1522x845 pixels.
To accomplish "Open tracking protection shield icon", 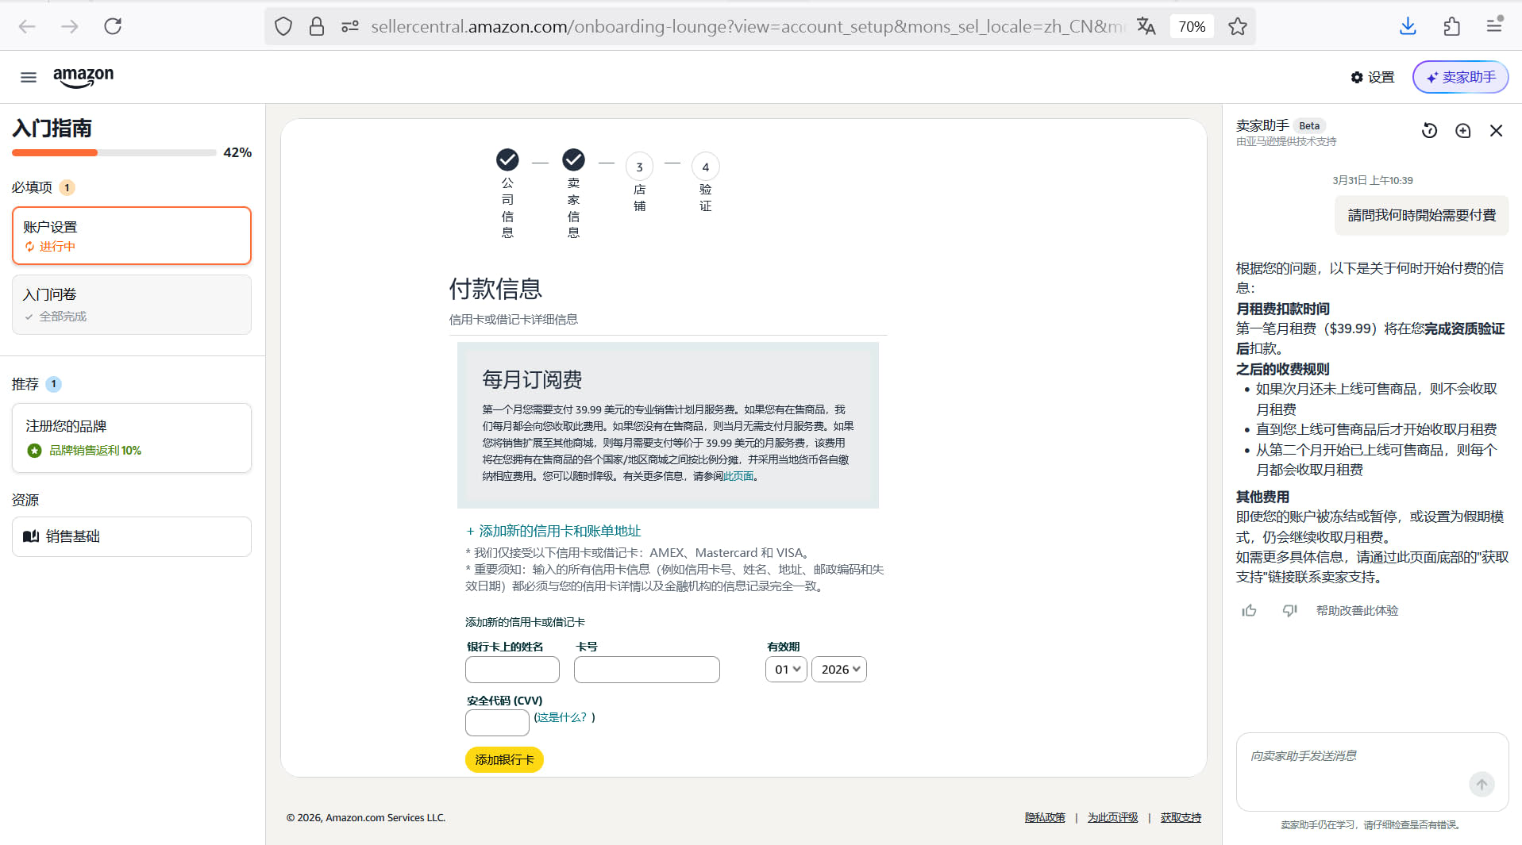I will pos(283,26).
